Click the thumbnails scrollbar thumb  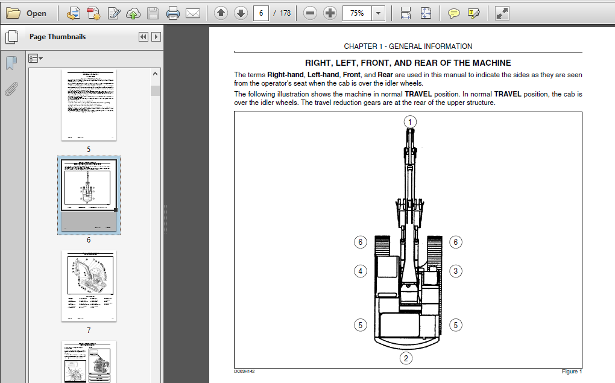156,90
